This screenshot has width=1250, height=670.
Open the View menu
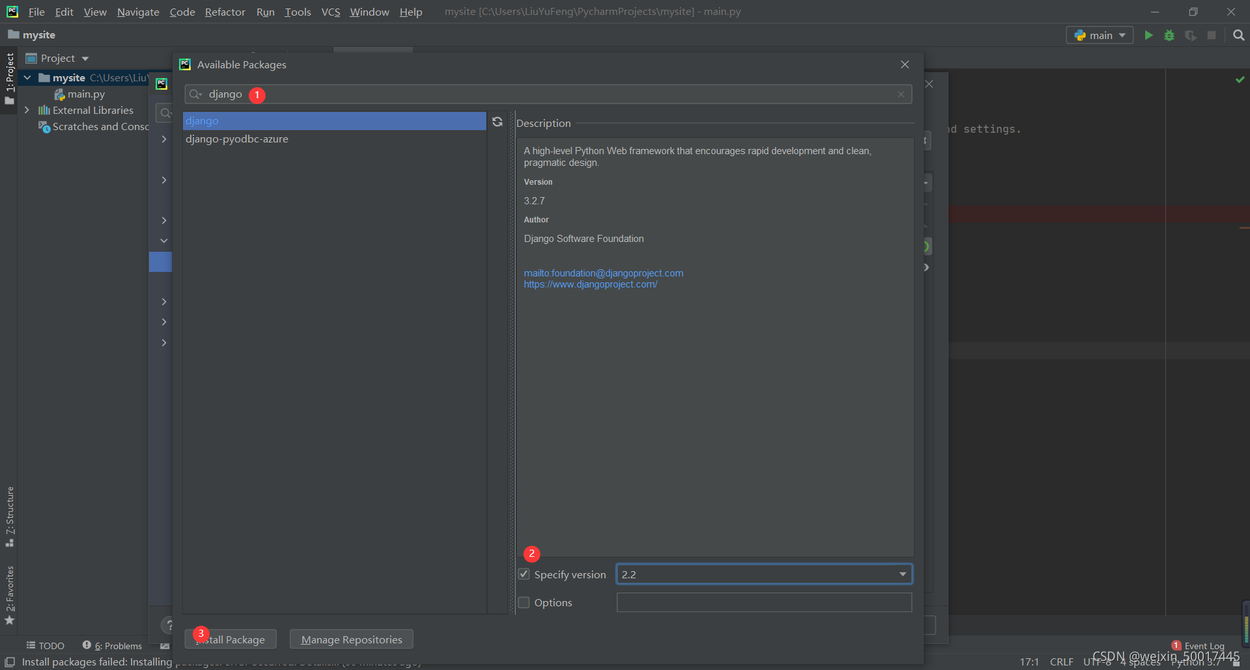pyautogui.click(x=95, y=12)
